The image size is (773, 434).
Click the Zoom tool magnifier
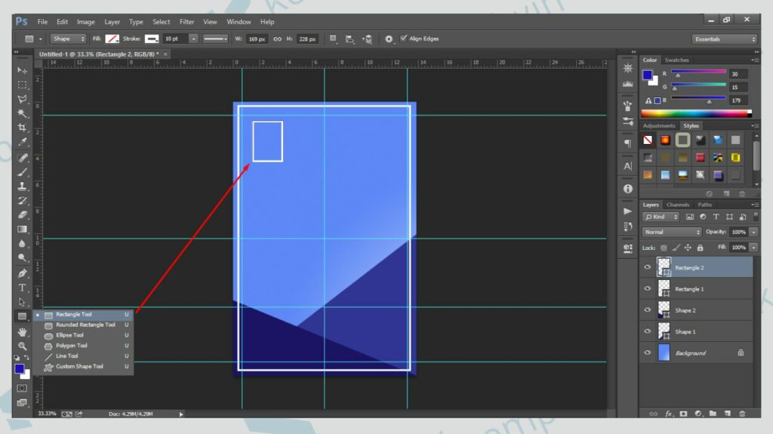coord(22,346)
